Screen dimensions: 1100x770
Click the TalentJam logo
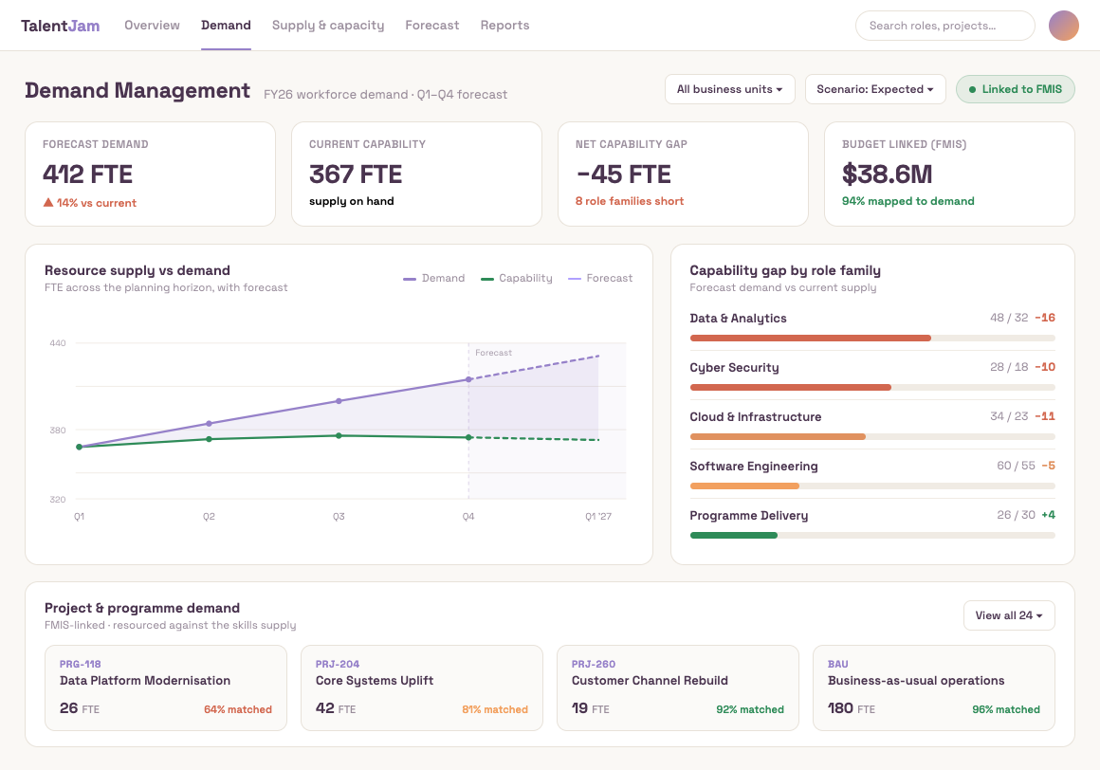point(61,26)
